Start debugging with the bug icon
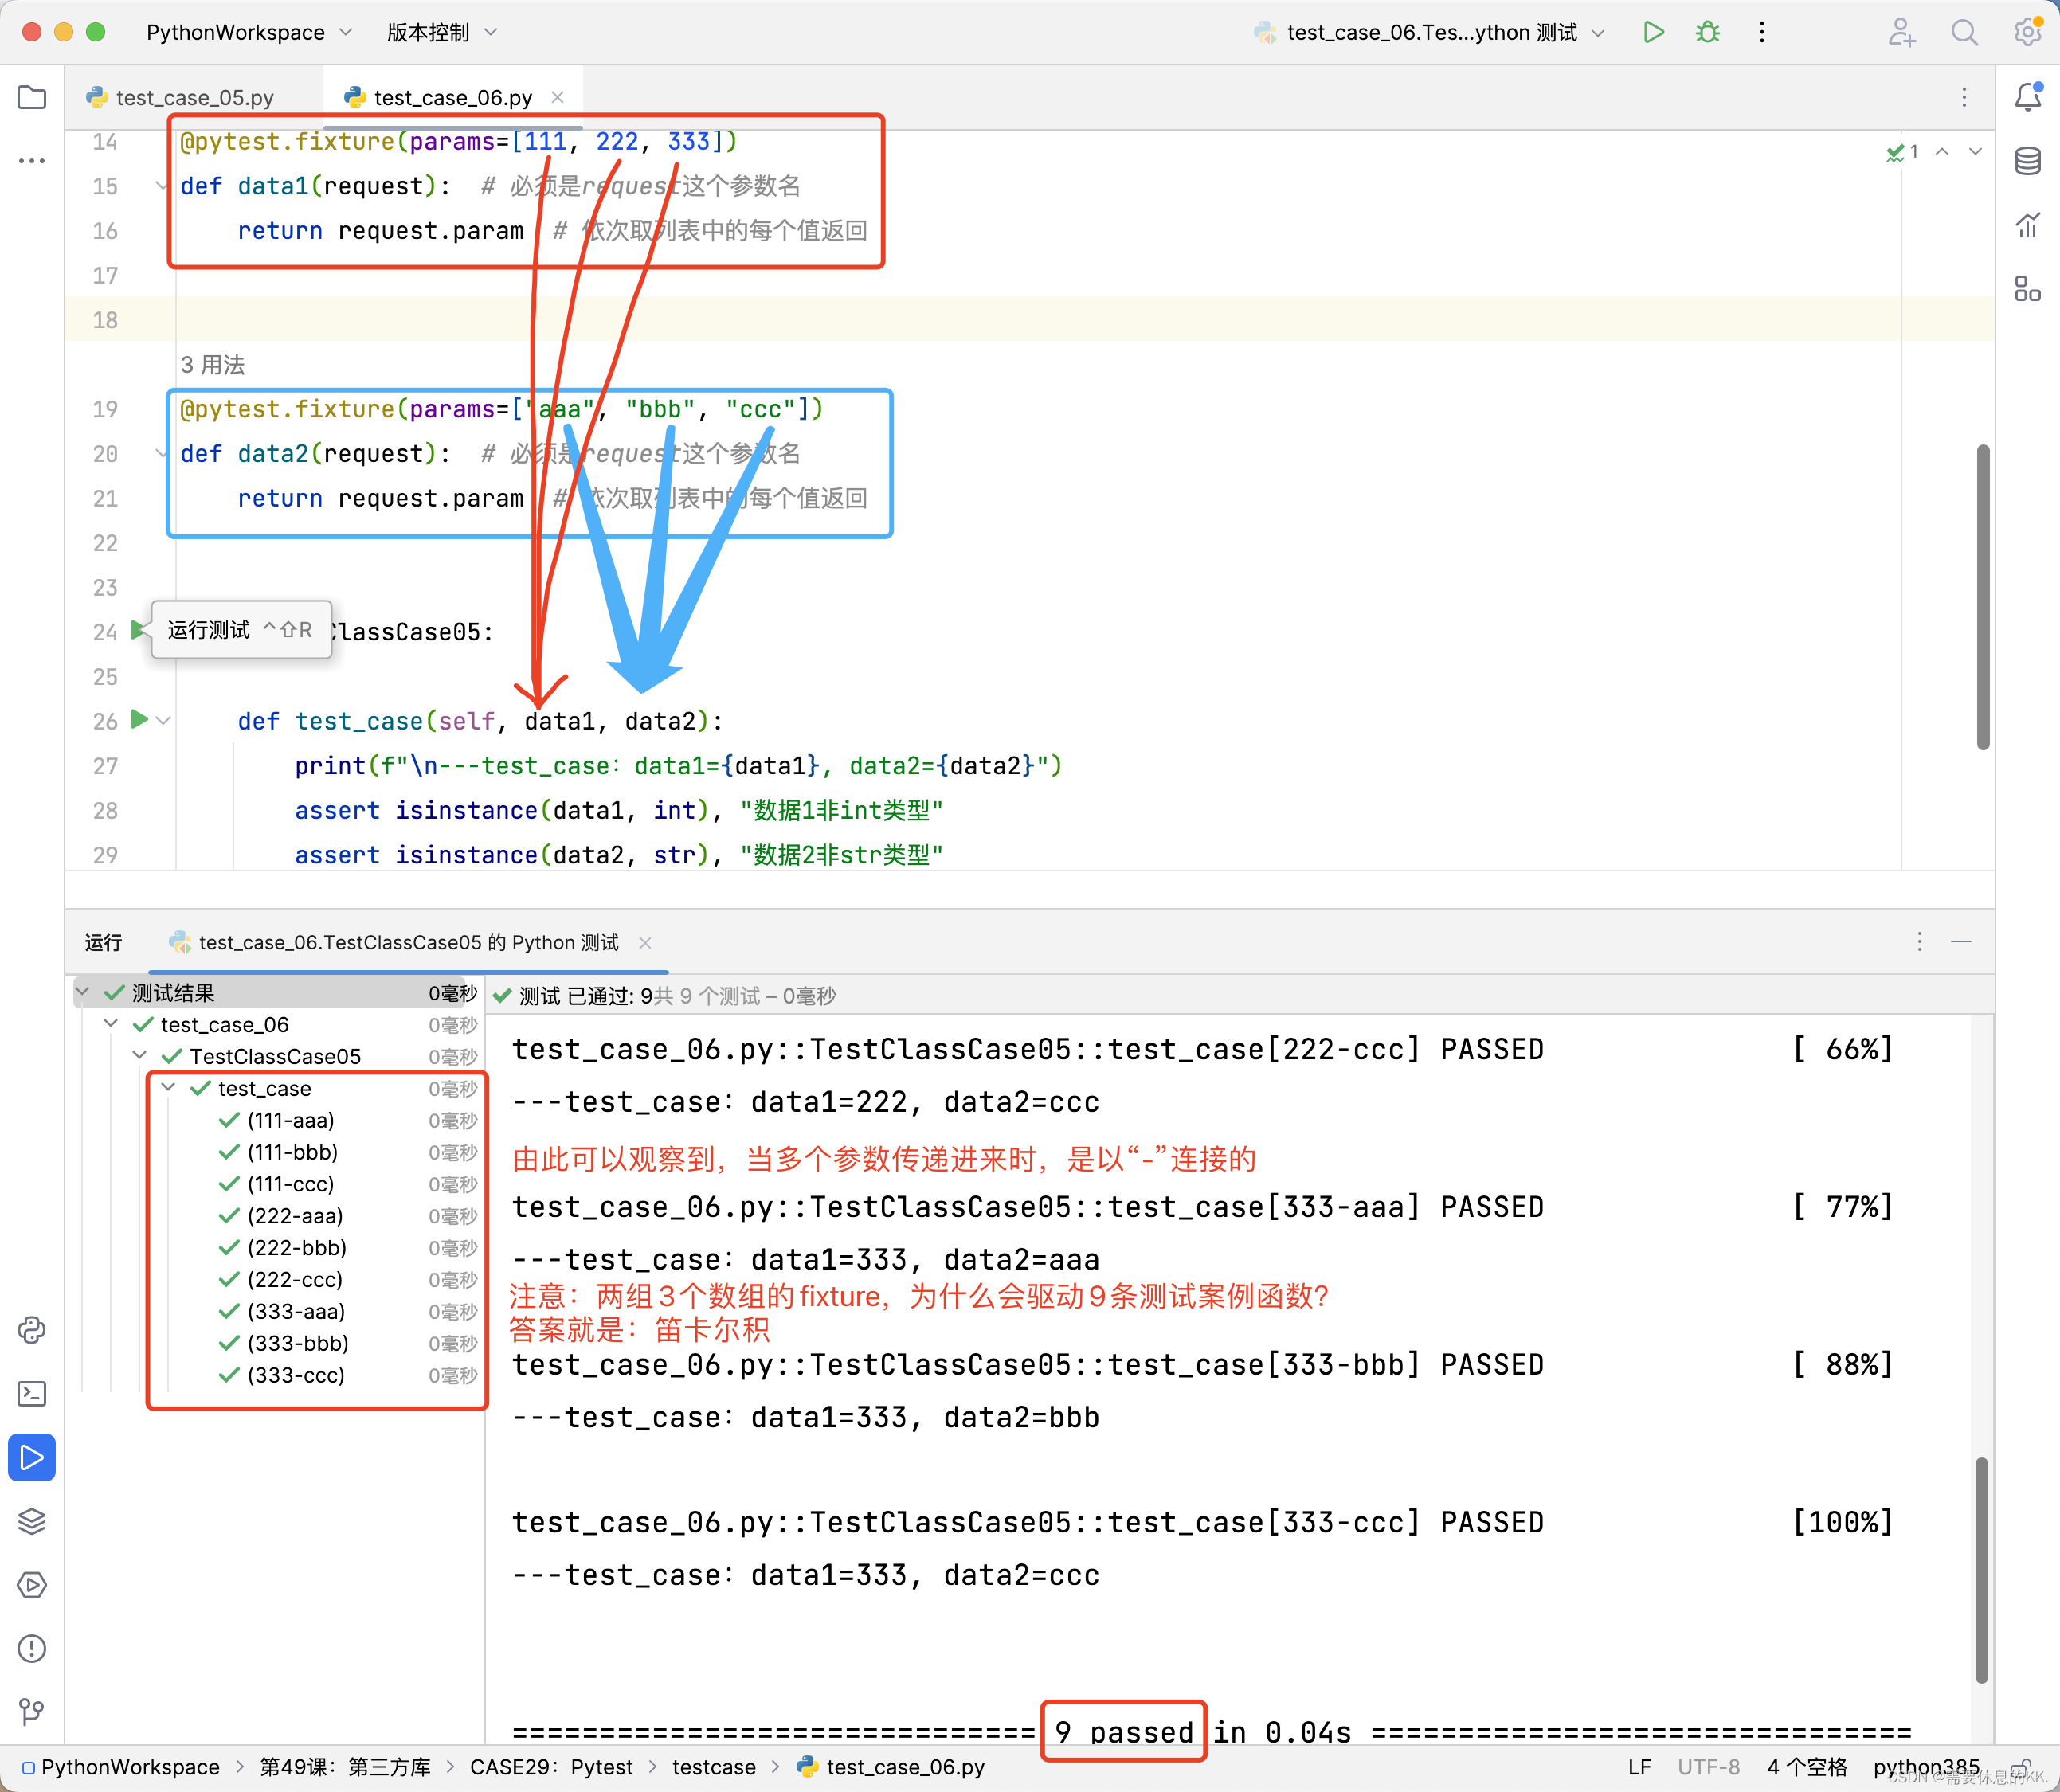This screenshot has height=1792, width=2060. 1707,32
